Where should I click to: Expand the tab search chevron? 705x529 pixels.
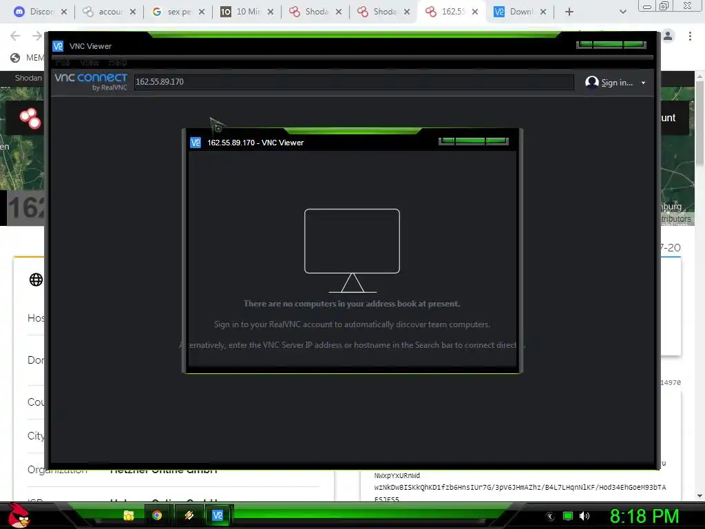(x=622, y=12)
